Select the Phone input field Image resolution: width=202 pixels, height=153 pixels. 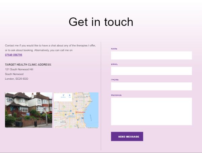[x=151, y=86]
